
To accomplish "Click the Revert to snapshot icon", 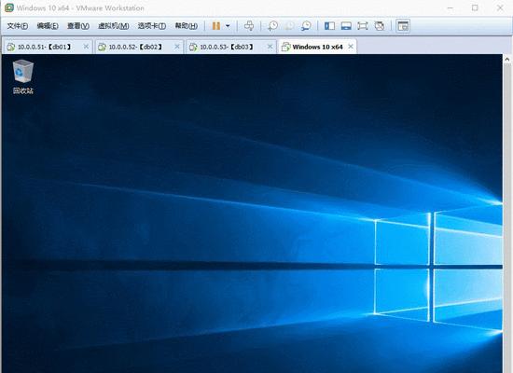I will [x=289, y=26].
